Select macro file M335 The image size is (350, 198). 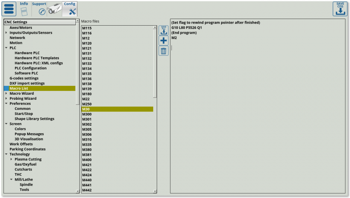[117, 144]
